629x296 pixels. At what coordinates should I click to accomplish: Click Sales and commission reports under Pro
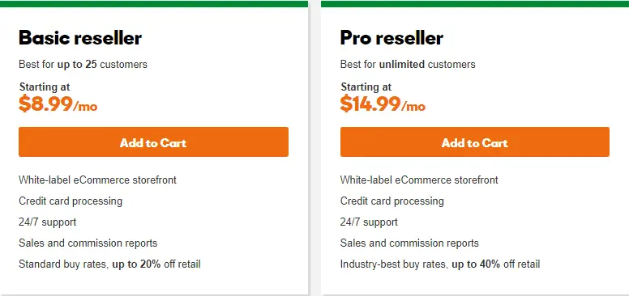[409, 243]
